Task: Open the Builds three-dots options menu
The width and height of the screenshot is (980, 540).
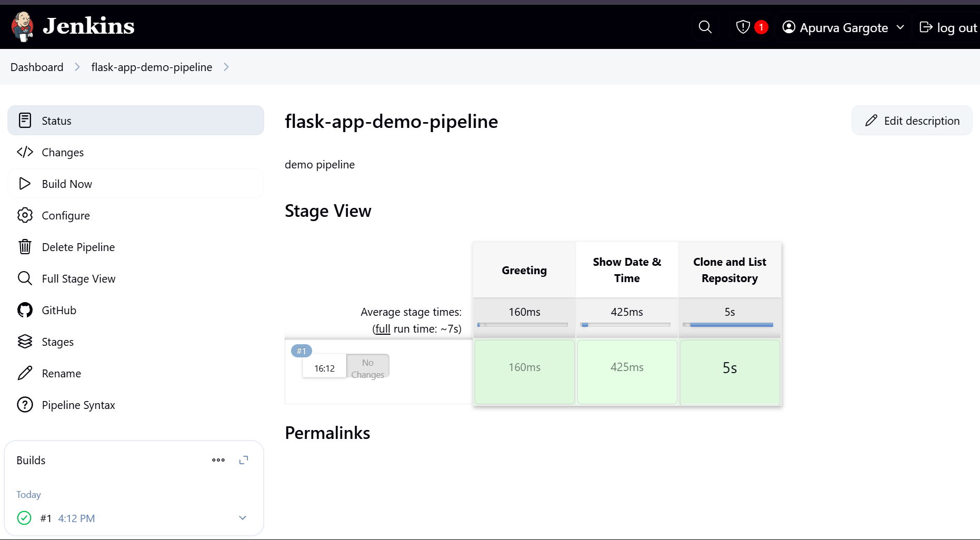Action: point(218,460)
